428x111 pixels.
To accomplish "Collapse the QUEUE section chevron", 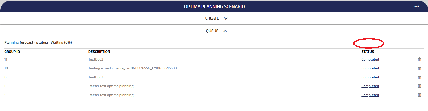I will click(225, 31).
